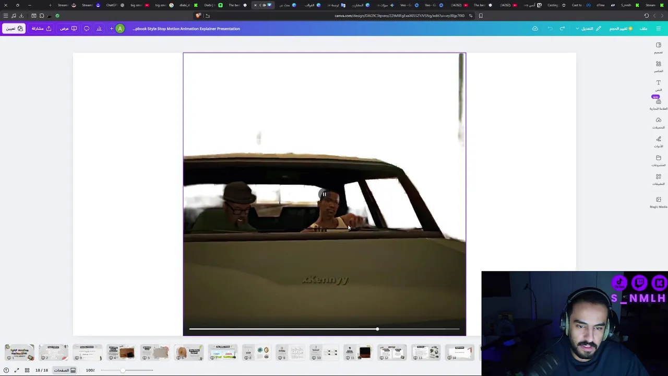Image resolution: width=668 pixels, height=376 pixels.
Task: Expand the Editing (التعديل) mode dropdown
Action: tap(588, 29)
